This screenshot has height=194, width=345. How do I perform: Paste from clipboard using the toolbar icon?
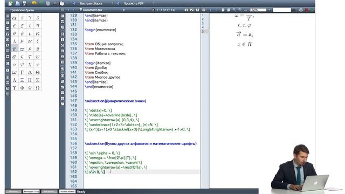(62, 4)
